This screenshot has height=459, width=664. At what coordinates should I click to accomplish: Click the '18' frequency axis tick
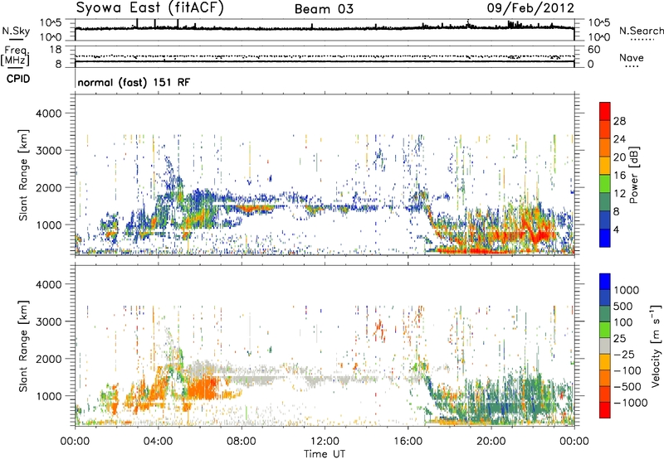pos(56,50)
